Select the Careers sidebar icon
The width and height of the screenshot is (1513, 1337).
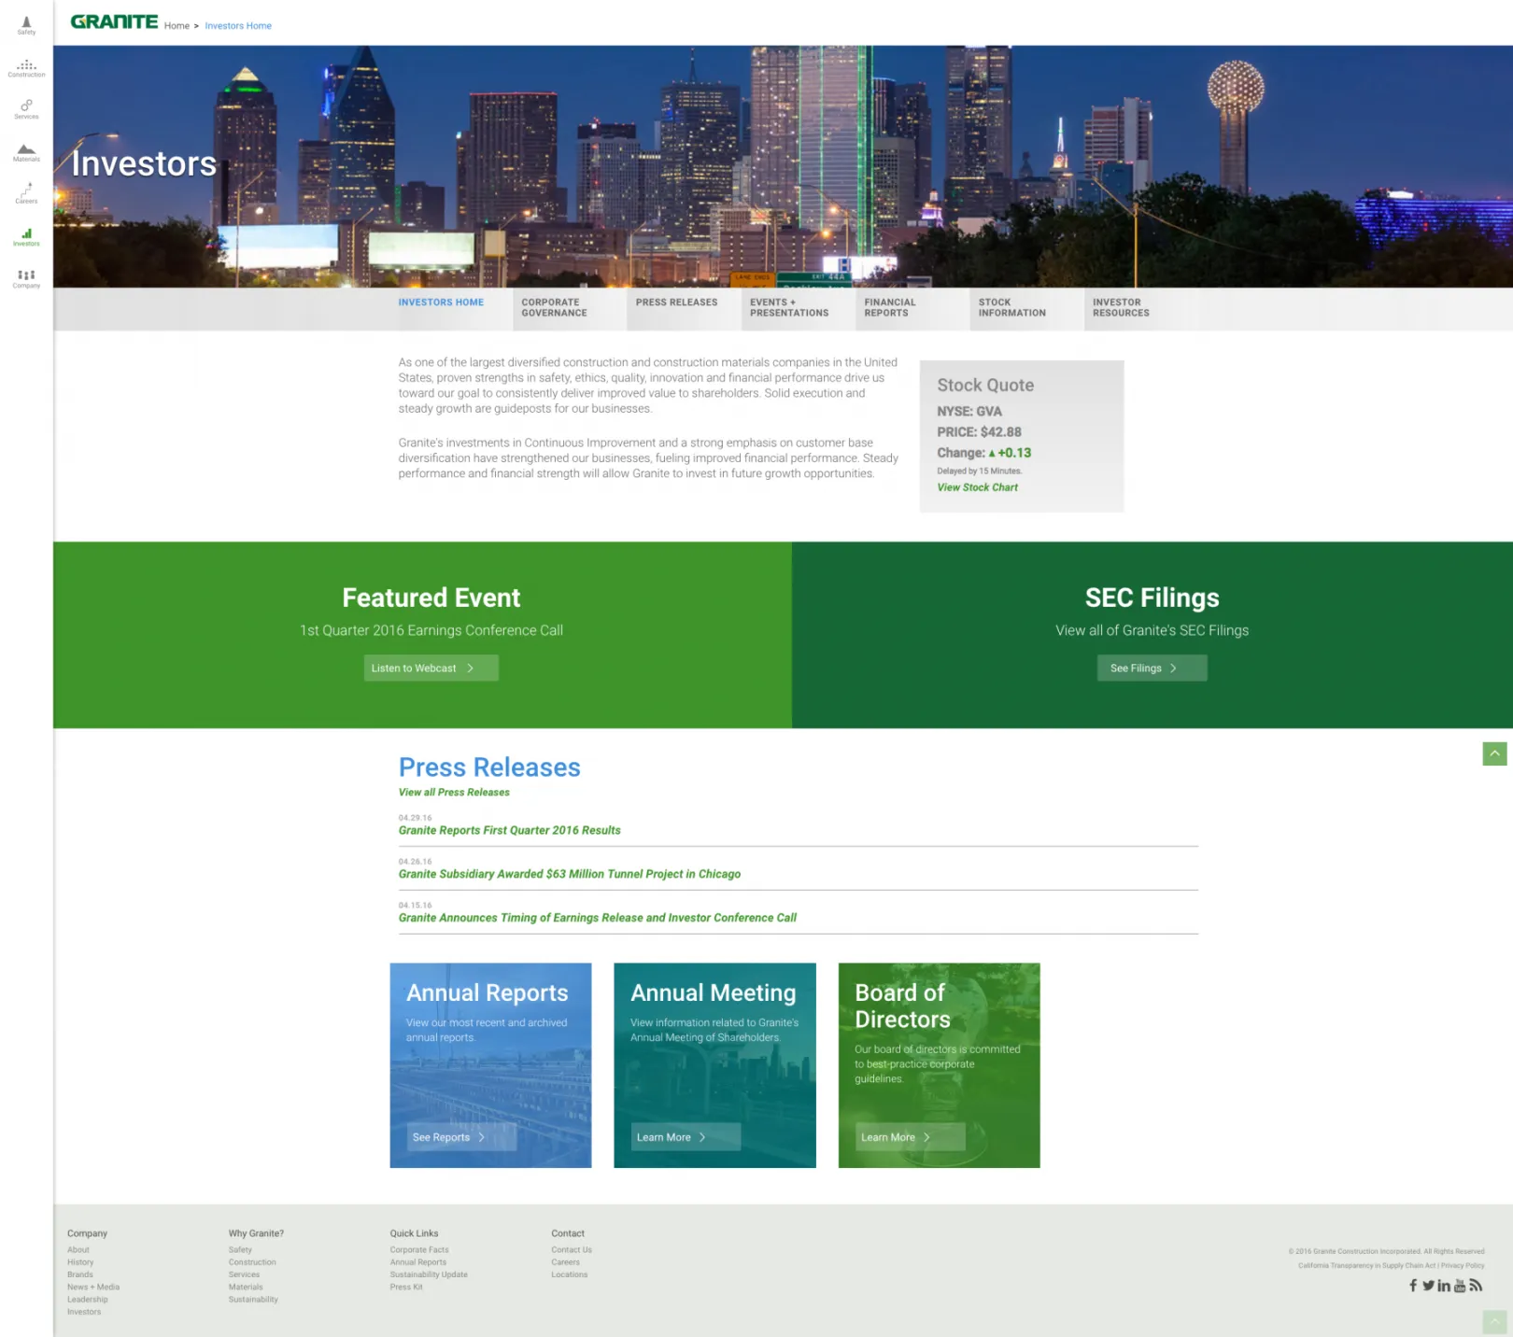pyautogui.click(x=26, y=193)
